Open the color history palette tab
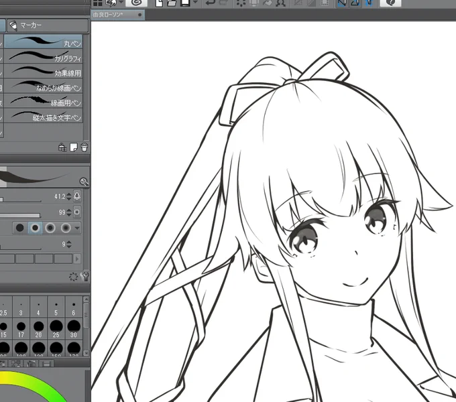This screenshot has height=402, width=456. [x=46, y=364]
